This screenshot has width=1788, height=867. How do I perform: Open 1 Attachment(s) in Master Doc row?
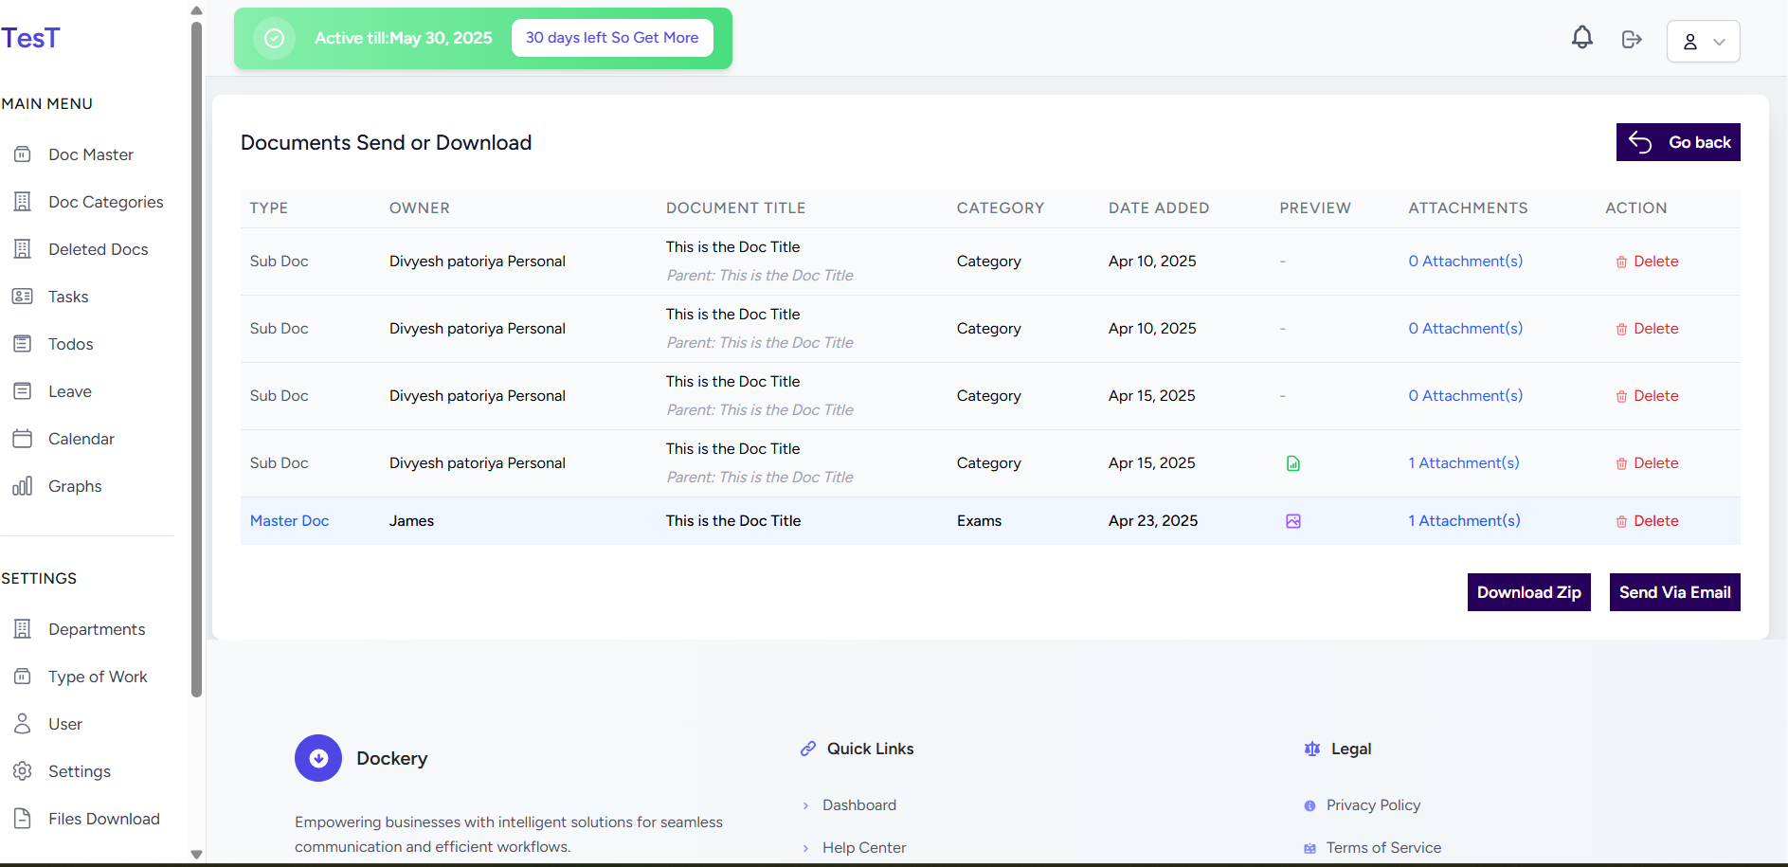click(1464, 521)
